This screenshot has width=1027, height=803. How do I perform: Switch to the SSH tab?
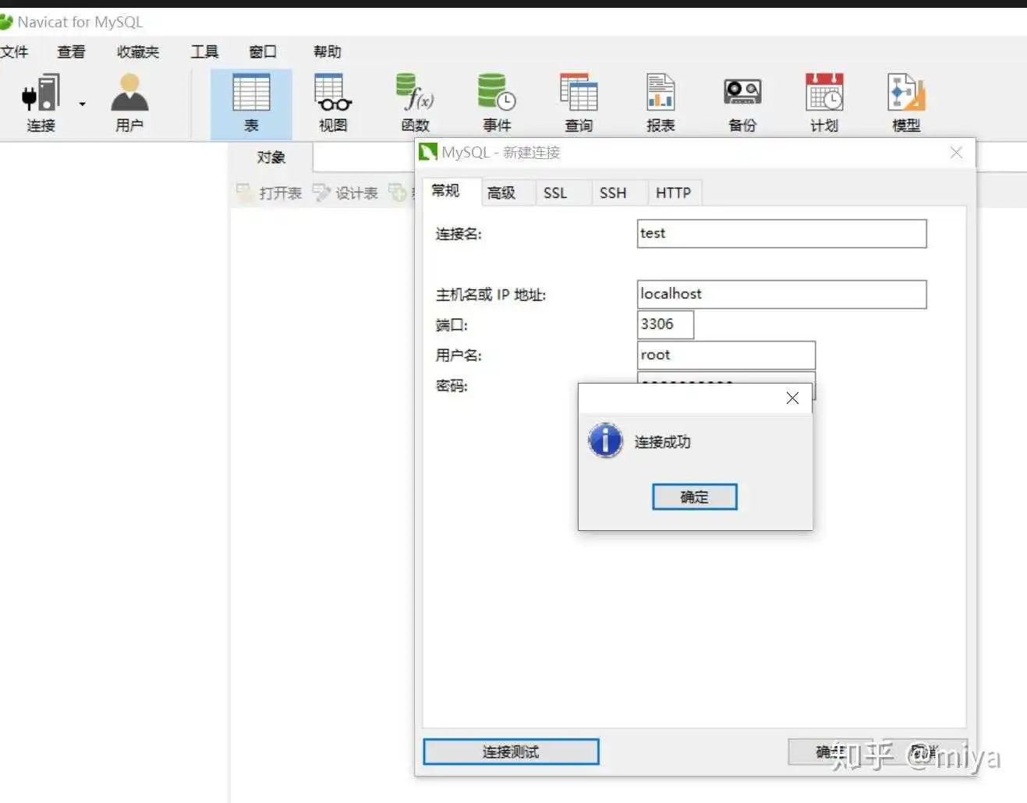[613, 193]
